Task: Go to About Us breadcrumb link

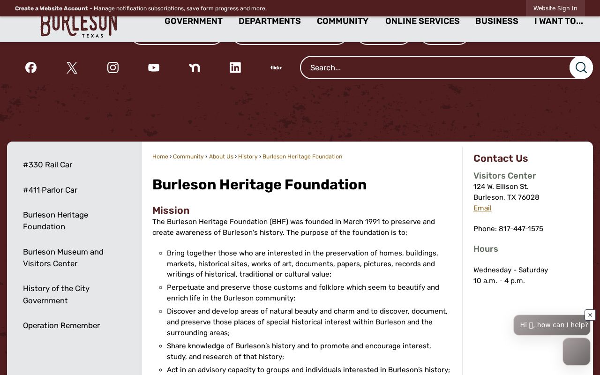Action: pyautogui.click(x=221, y=157)
